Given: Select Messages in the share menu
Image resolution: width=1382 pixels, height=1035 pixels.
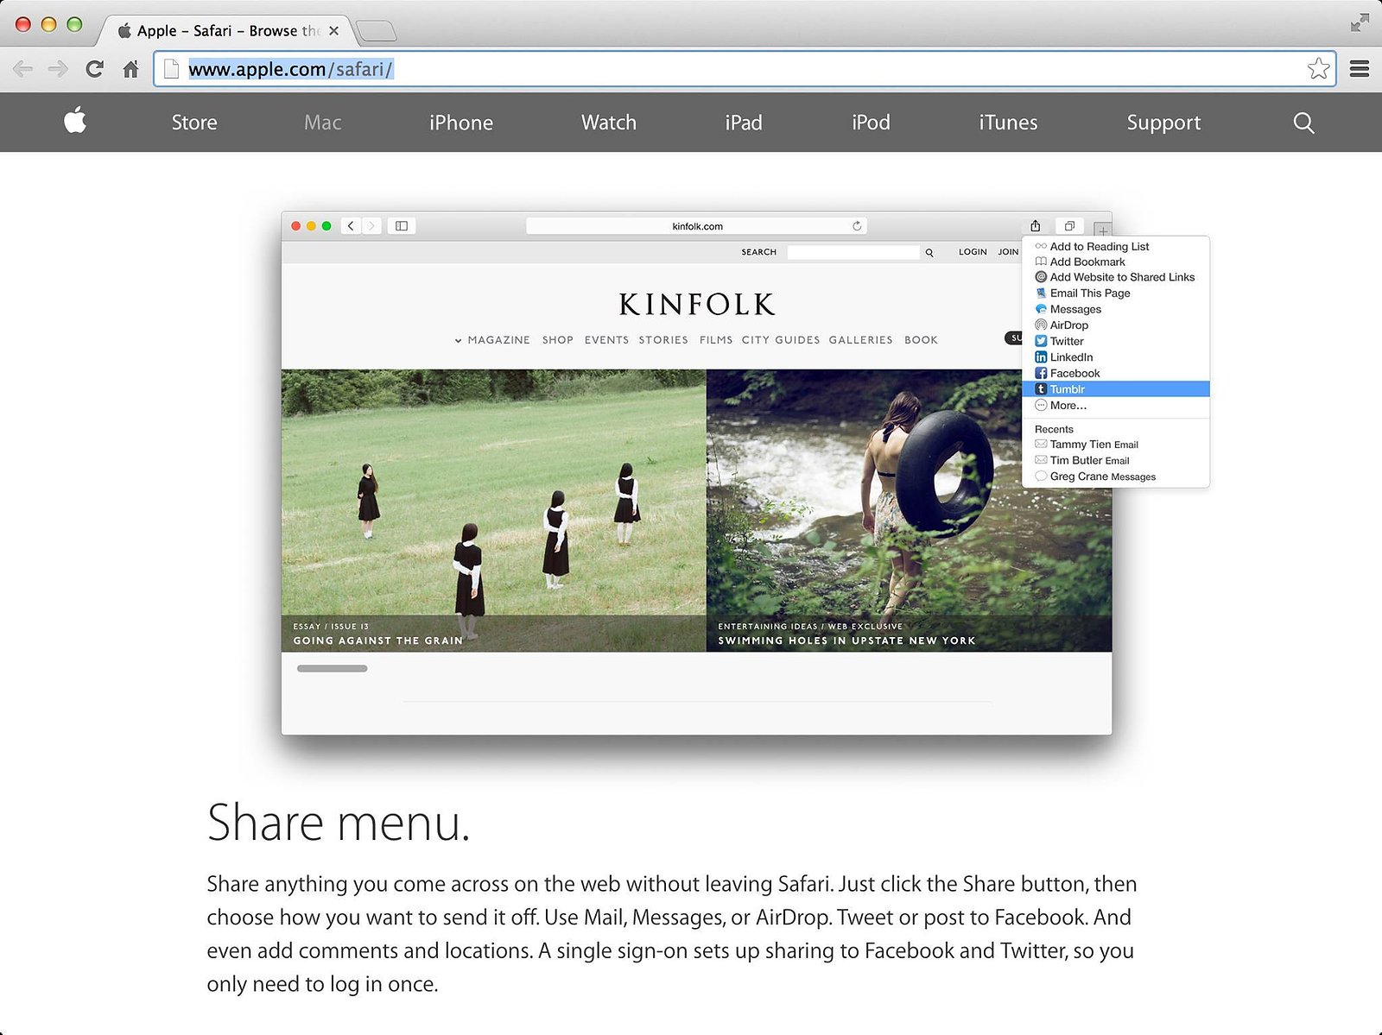Looking at the screenshot, I should coord(1115,309).
